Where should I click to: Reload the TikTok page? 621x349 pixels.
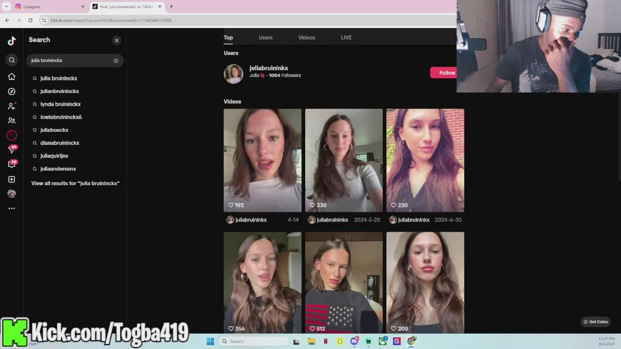(x=30, y=20)
